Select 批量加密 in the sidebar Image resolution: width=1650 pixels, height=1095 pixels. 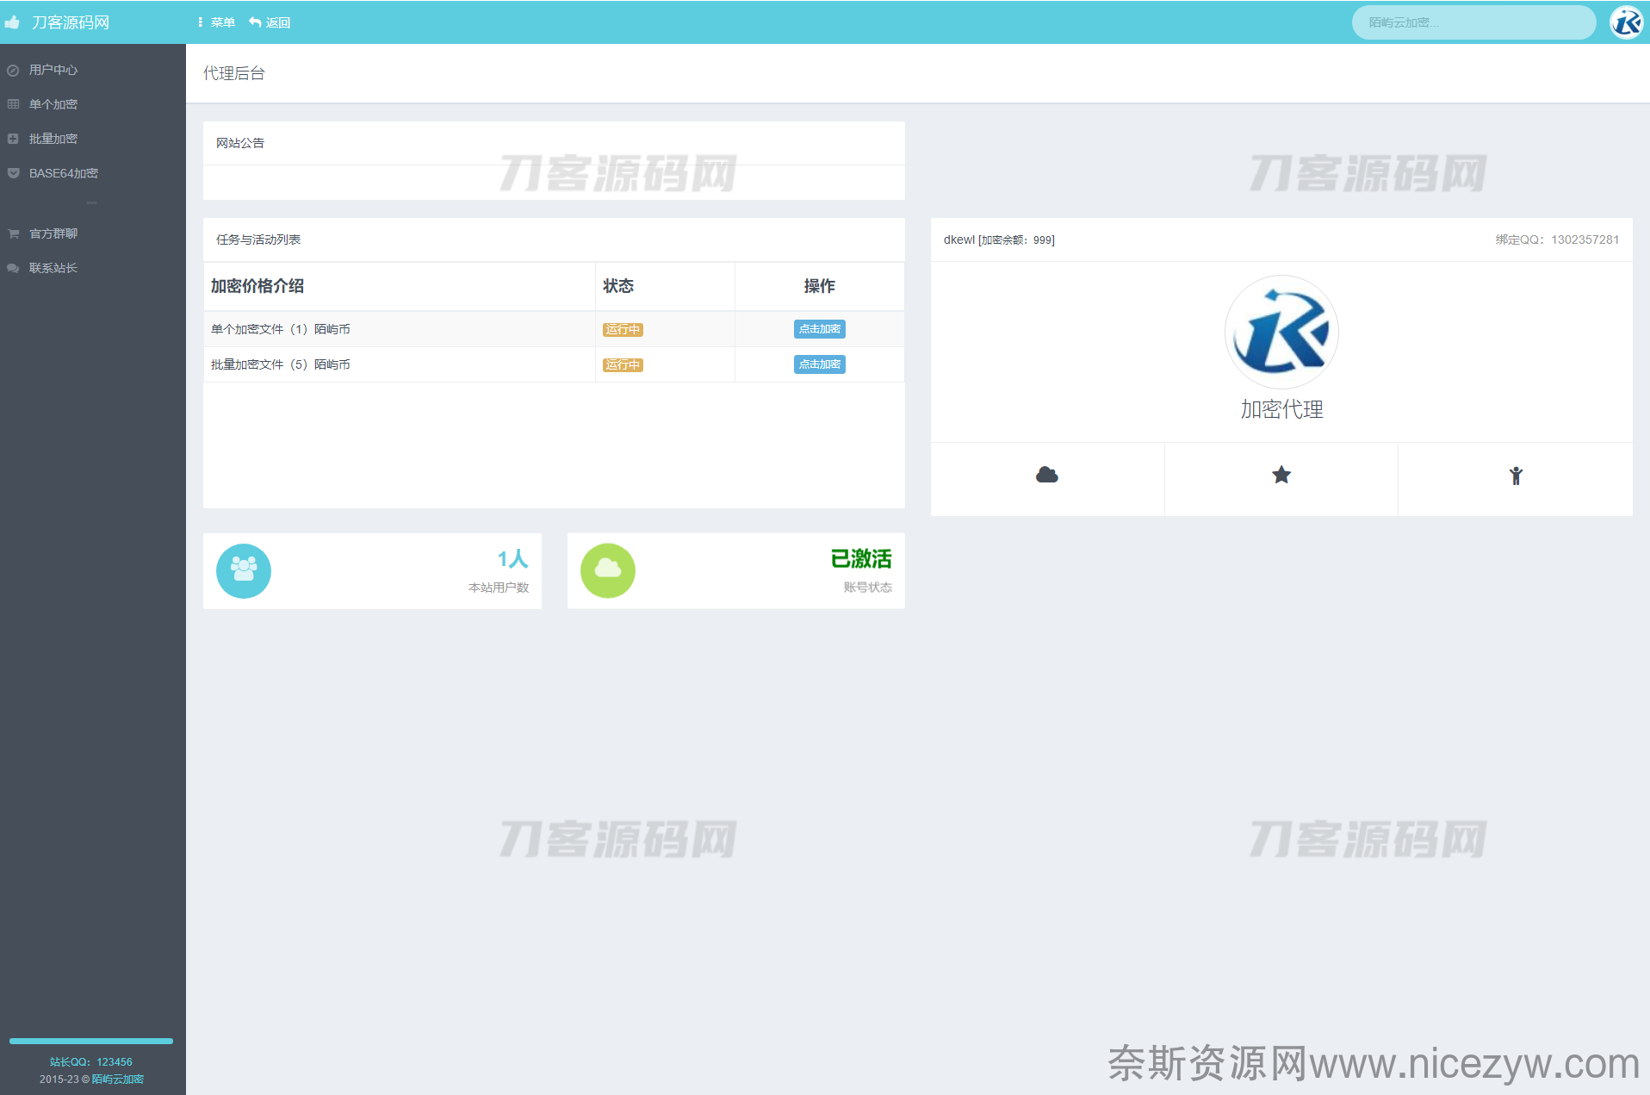(93, 139)
